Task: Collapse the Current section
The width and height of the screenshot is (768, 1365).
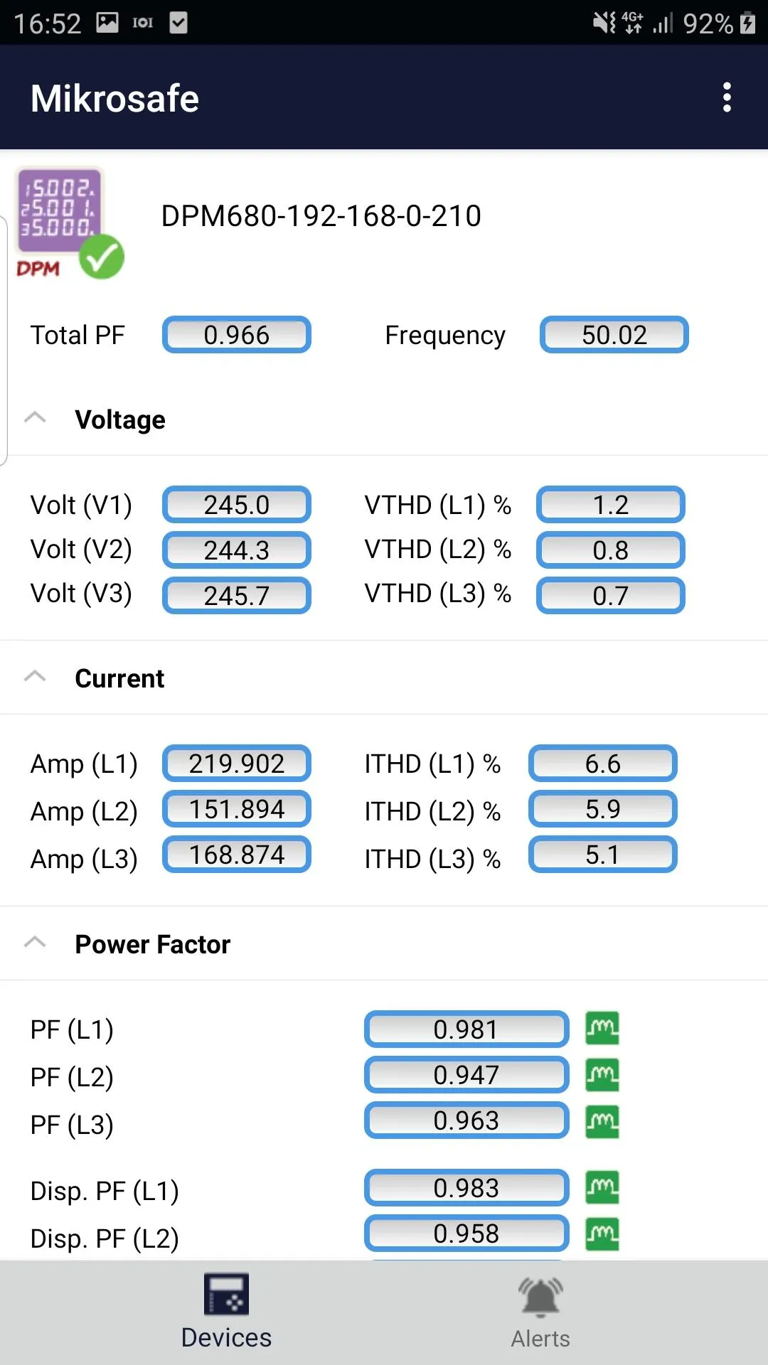Action: (35, 677)
